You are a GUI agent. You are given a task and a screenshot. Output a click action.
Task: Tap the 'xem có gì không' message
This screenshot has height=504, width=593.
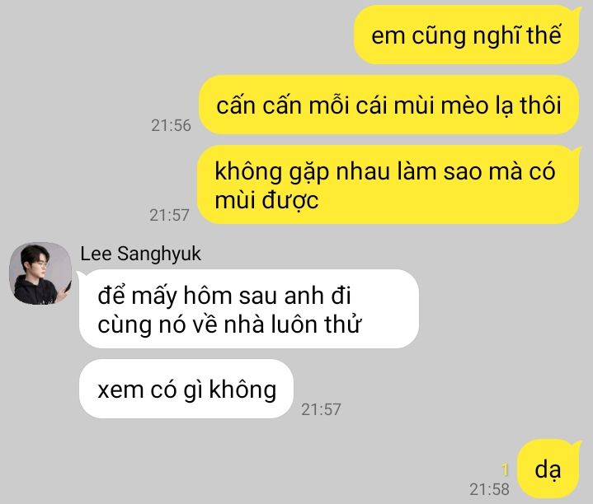click(x=186, y=389)
